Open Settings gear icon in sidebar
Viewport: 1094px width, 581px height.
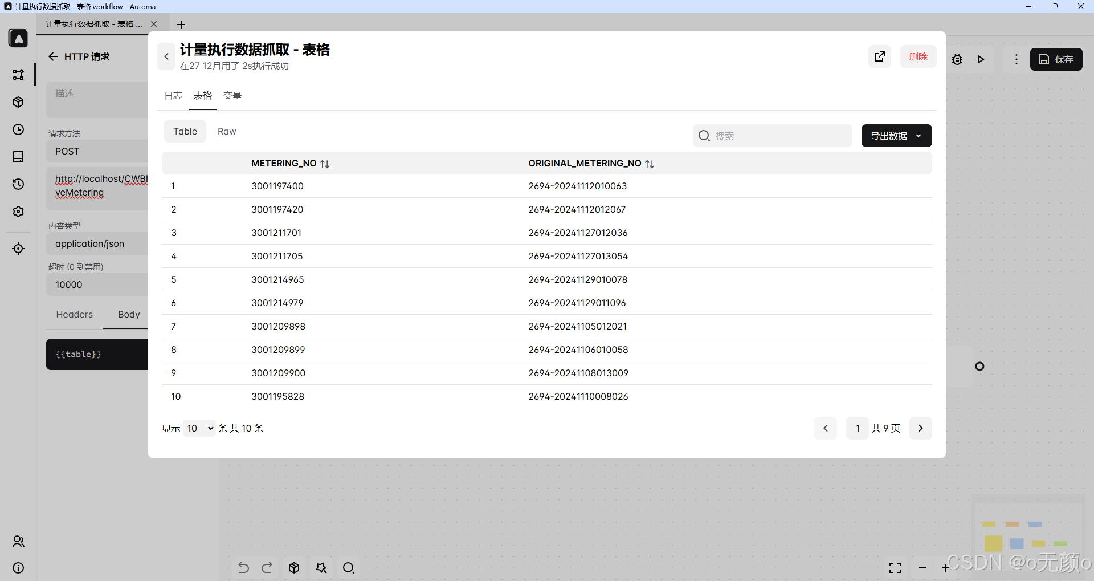click(18, 212)
